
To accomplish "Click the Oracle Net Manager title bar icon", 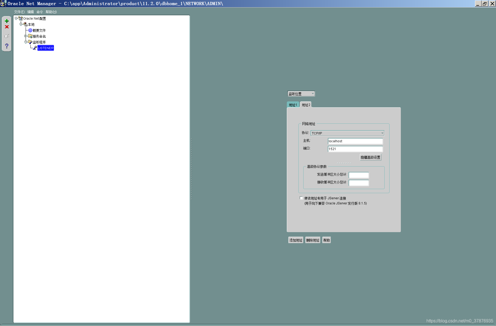I will 3,3.
